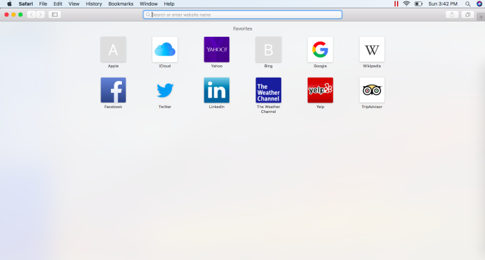Click the Back navigation arrow
This screenshot has height=260, width=485.
31,15
